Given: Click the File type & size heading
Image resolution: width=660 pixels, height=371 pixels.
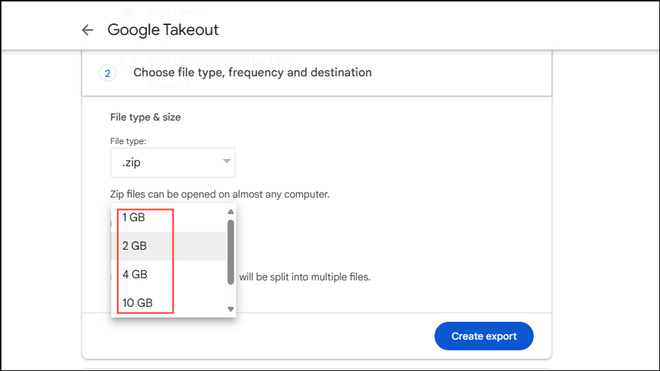Looking at the screenshot, I should [x=146, y=117].
